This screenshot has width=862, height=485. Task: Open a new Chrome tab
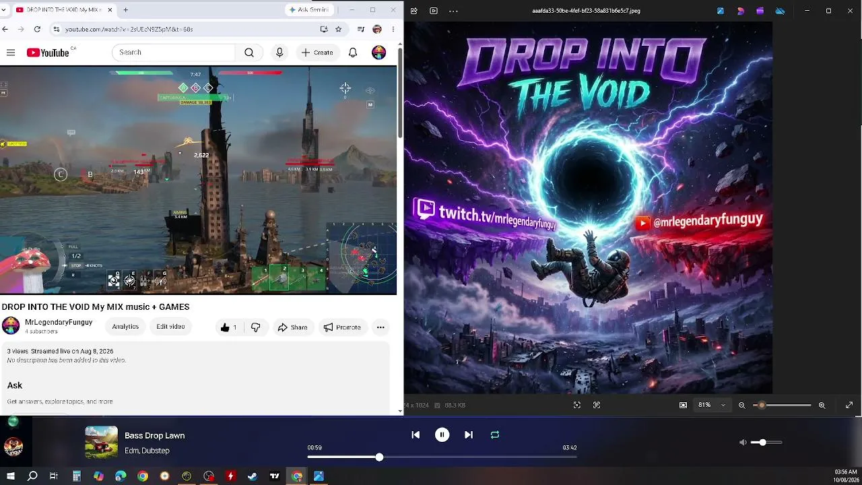coord(125,10)
